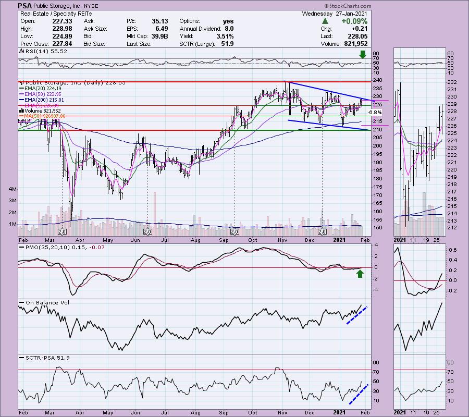The height and width of the screenshot is (417, 469).
Task: Click the Yield value 3.51%
Action: click(225, 36)
